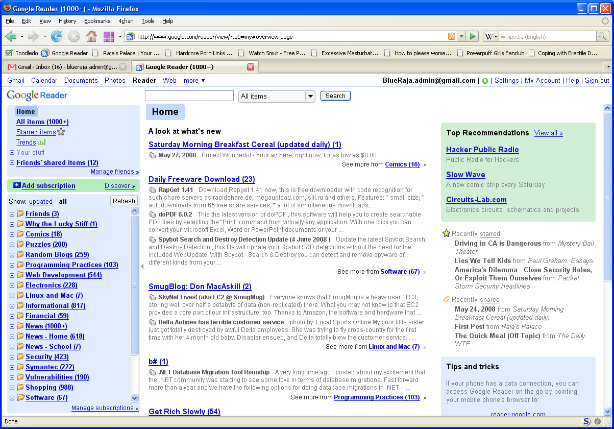Expand Friends' shared items section
Image resolution: width=614 pixels, height=429 pixels.
tap(12, 163)
